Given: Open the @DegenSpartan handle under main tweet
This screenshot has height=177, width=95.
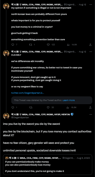Looking at the screenshot, I should click(20, 117).
